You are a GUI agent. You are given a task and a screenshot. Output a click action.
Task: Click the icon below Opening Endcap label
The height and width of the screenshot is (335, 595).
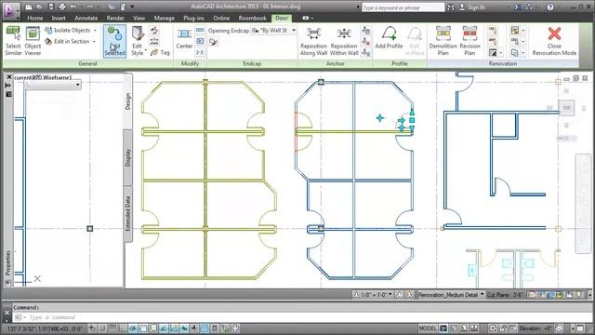click(213, 41)
